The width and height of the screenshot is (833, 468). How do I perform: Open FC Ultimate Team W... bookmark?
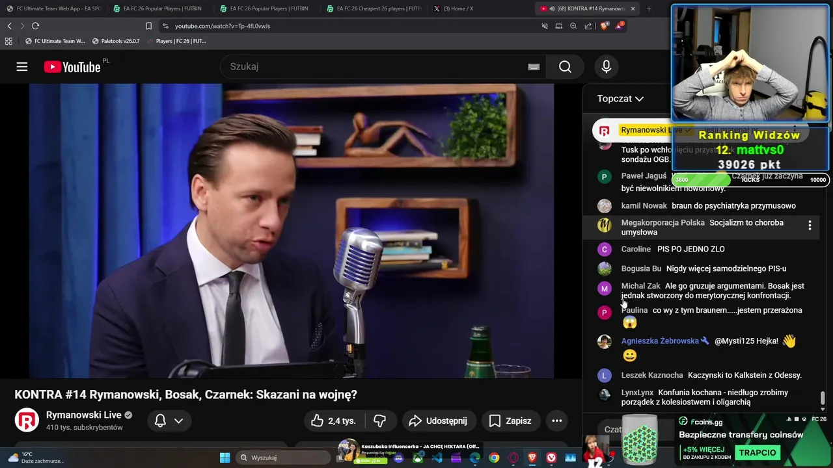55,41
